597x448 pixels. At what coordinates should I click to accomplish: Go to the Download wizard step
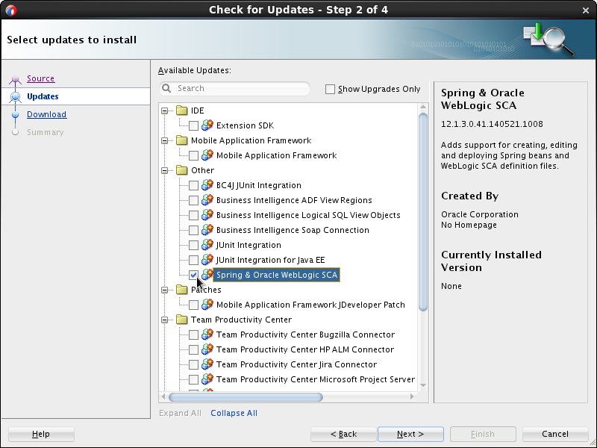(x=46, y=114)
